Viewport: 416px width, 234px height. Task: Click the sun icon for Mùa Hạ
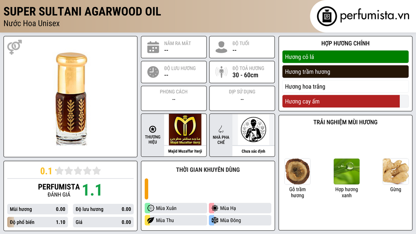pos(215,208)
